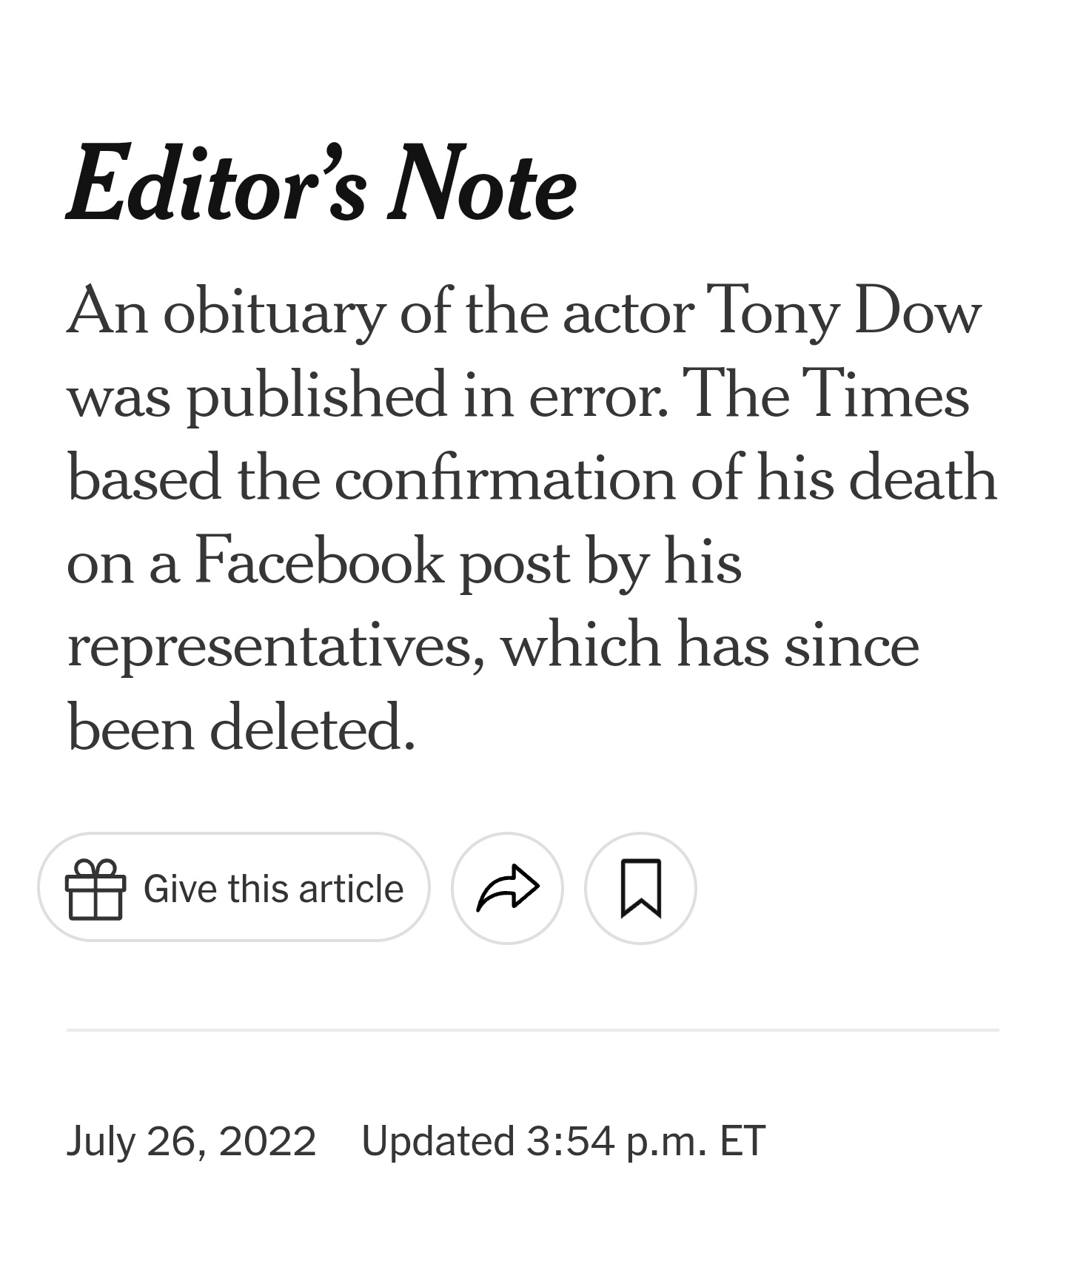Click the word "actor"

click(628, 312)
